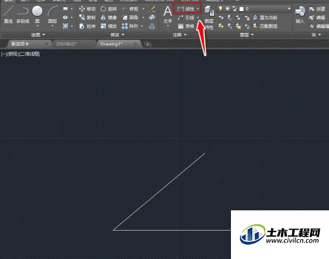Open the Fillet (圆角) dropdown arrow
Viewport: 329px width, 259px height.
click(143, 18)
